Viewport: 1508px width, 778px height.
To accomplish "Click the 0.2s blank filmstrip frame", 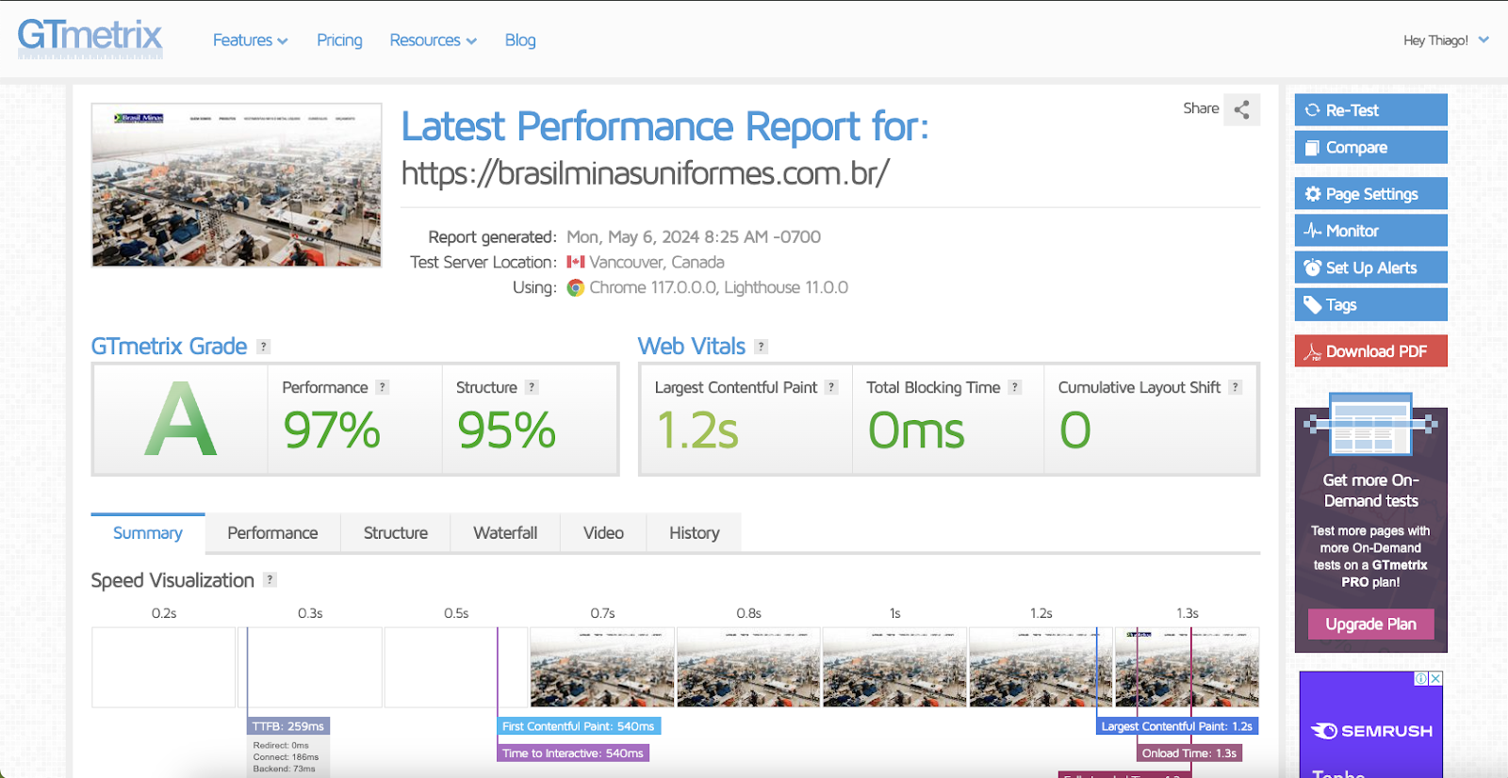I will point(163,668).
